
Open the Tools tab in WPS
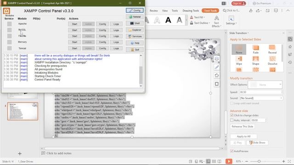(175, 11)
